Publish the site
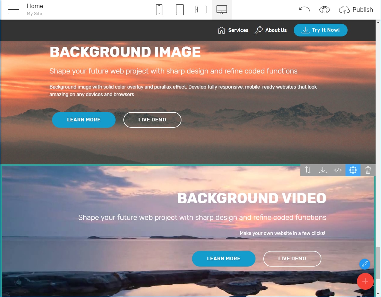381x297 pixels. pyautogui.click(x=356, y=10)
